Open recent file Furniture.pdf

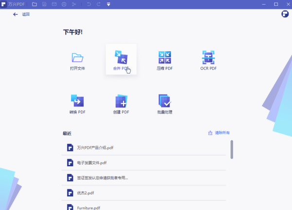(x=144, y=206)
